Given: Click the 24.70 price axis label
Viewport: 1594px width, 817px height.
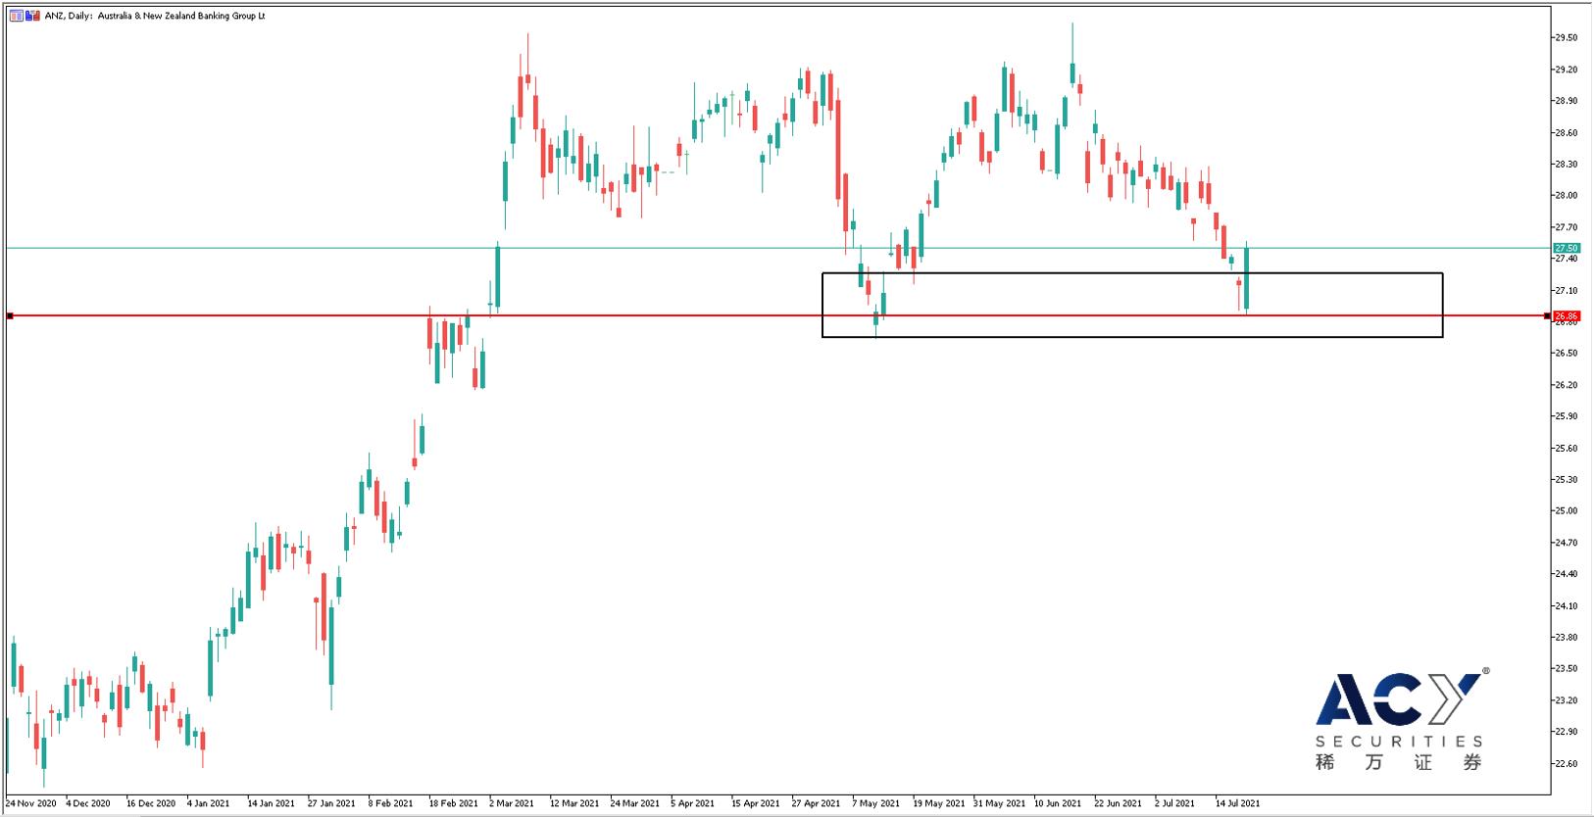Looking at the screenshot, I should coord(1566,542).
